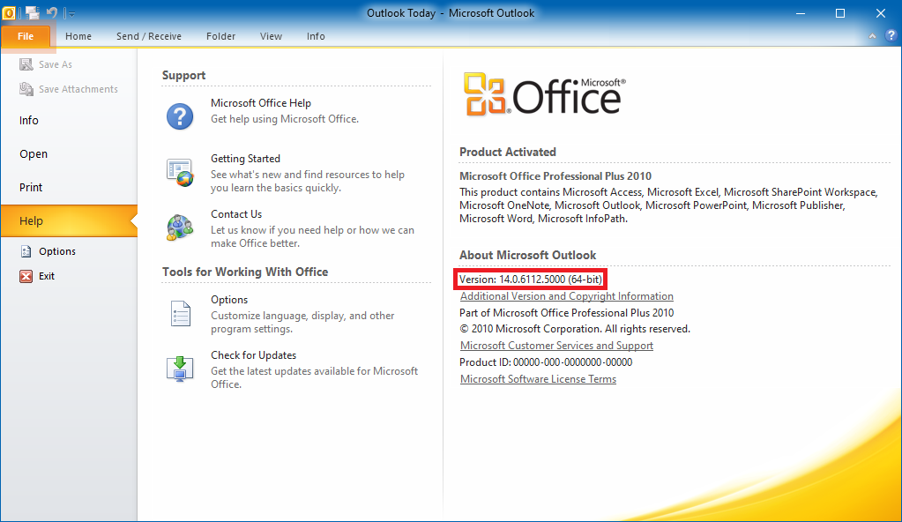This screenshot has height=522, width=902.
Task: Click the Contact Us people icon
Action: [x=180, y=227]
